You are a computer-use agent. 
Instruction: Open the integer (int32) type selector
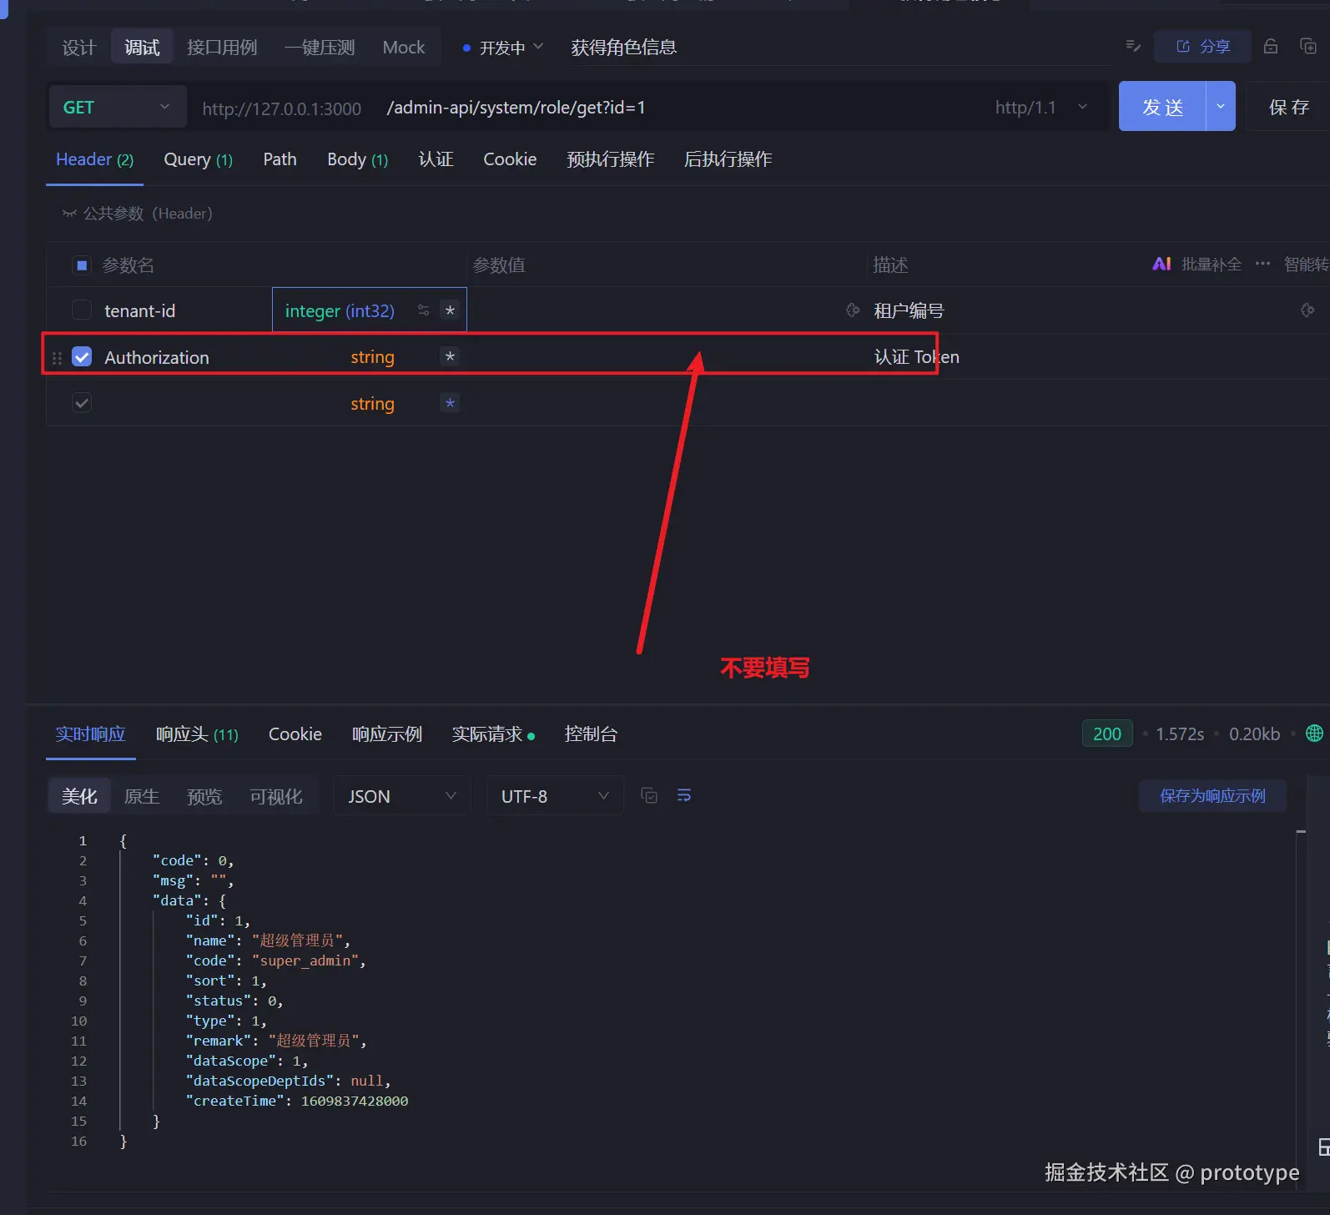(340, 310)
